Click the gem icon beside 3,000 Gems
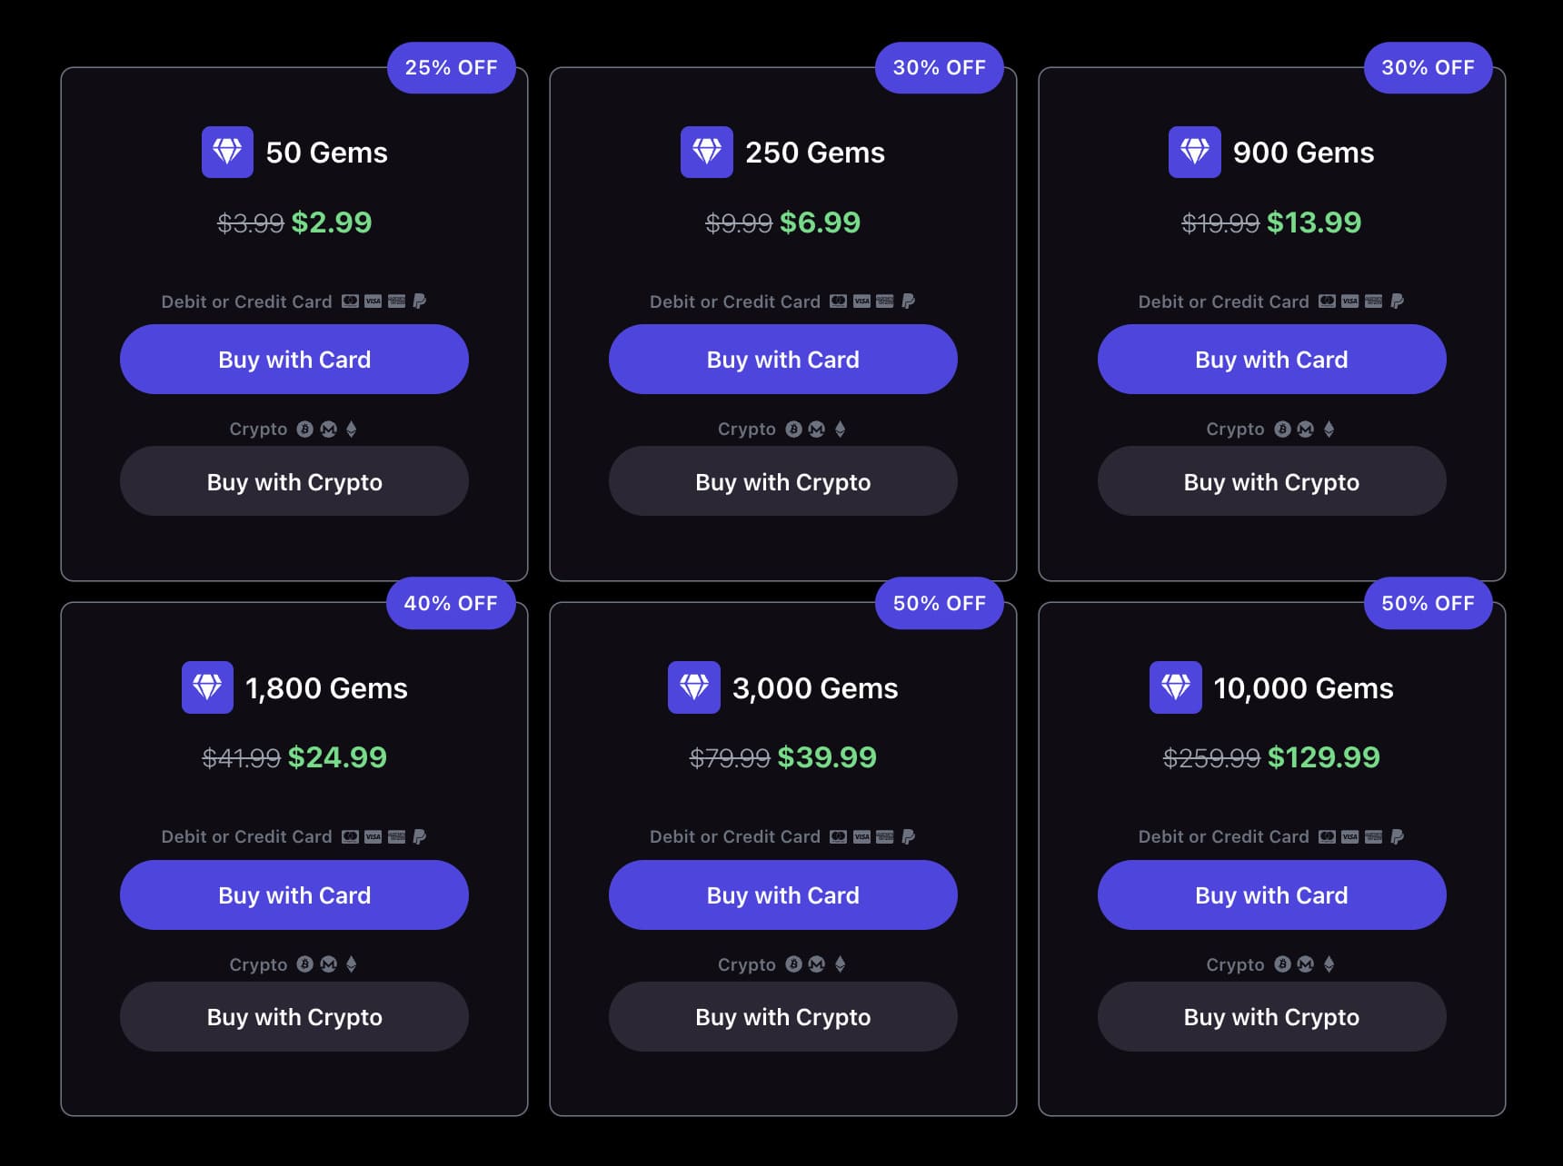Image resolution: width=1563 pixels, height=1166 pixels. pyautogui.click(x=693, y=687)
